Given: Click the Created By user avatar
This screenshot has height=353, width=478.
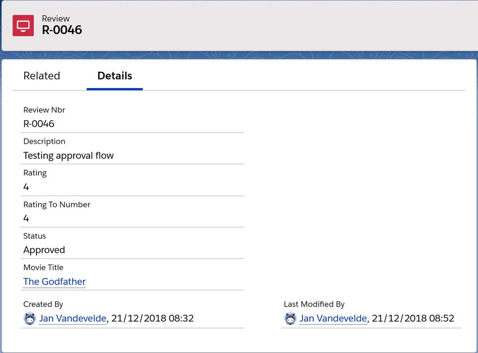Looking at the screenshot, I should coord(30,319).
